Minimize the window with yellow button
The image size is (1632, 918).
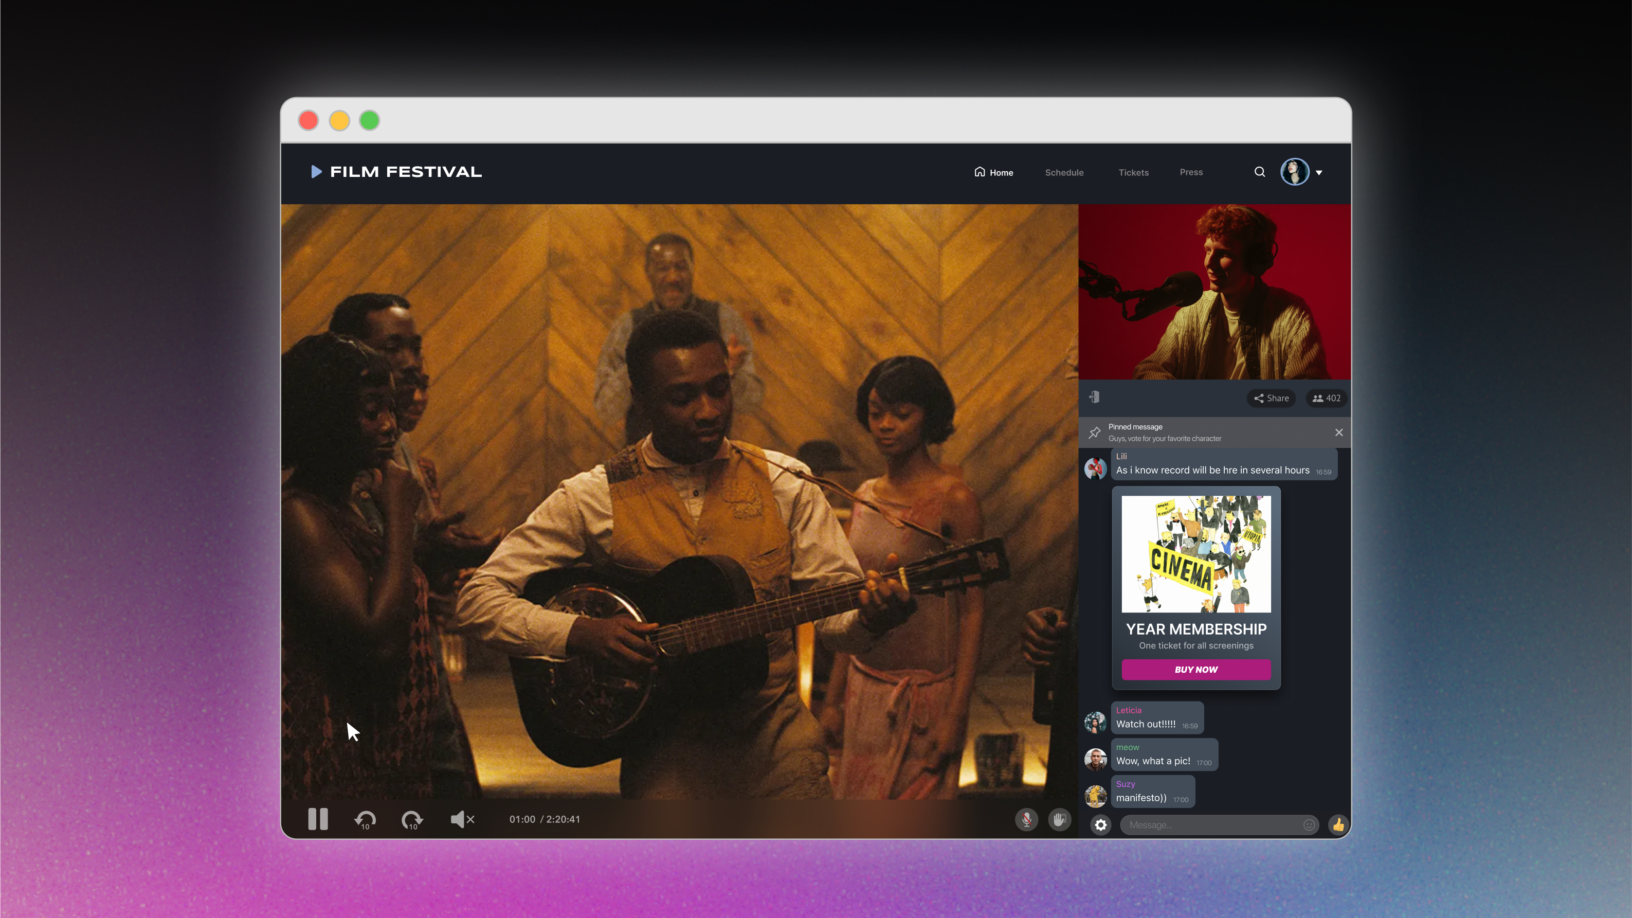[x=339, y=120]
